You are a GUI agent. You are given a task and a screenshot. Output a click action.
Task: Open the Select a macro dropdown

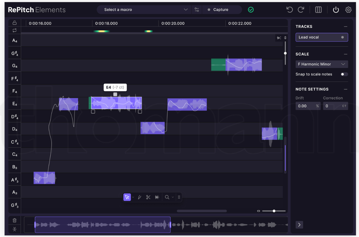tap(146, 10)
